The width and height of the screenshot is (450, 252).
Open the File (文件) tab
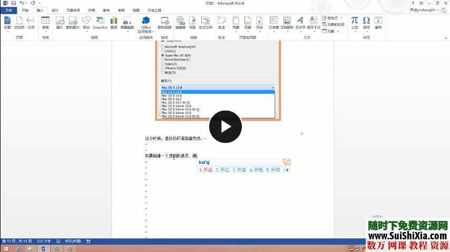point(8,11)
